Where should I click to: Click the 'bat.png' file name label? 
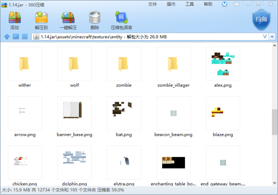tap(124, 135)
